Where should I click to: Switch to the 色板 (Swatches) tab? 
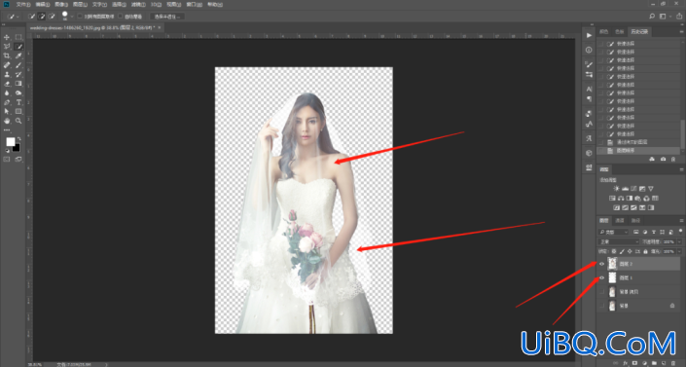point(619,31)
